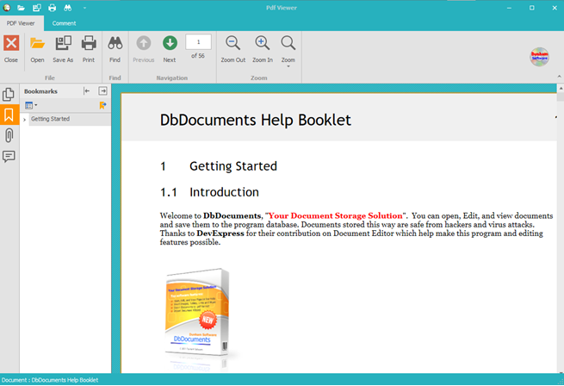
Task: Click the 'of 56' page count label
Action: pyautogui.click(x=198, y=56)
